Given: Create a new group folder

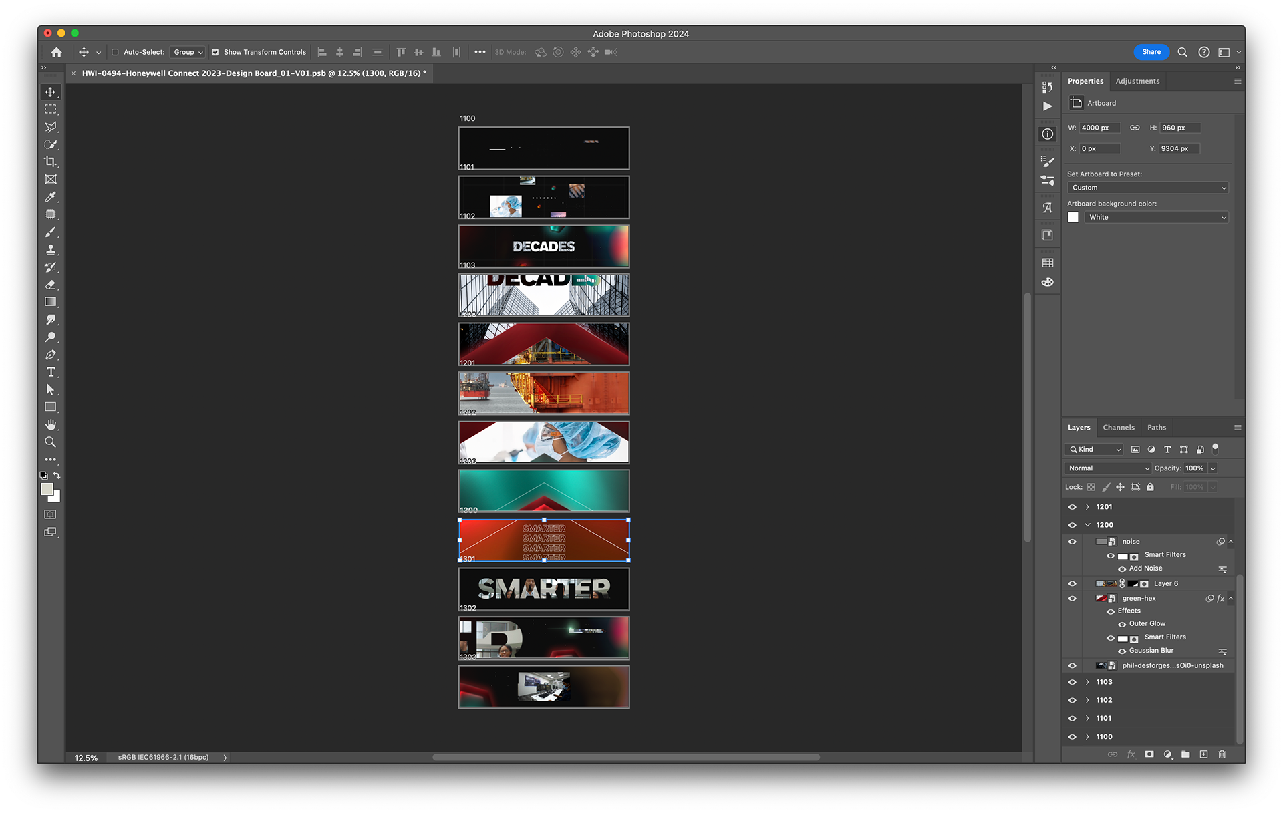Looking at the screenshot, I should tap(1185, 754).
